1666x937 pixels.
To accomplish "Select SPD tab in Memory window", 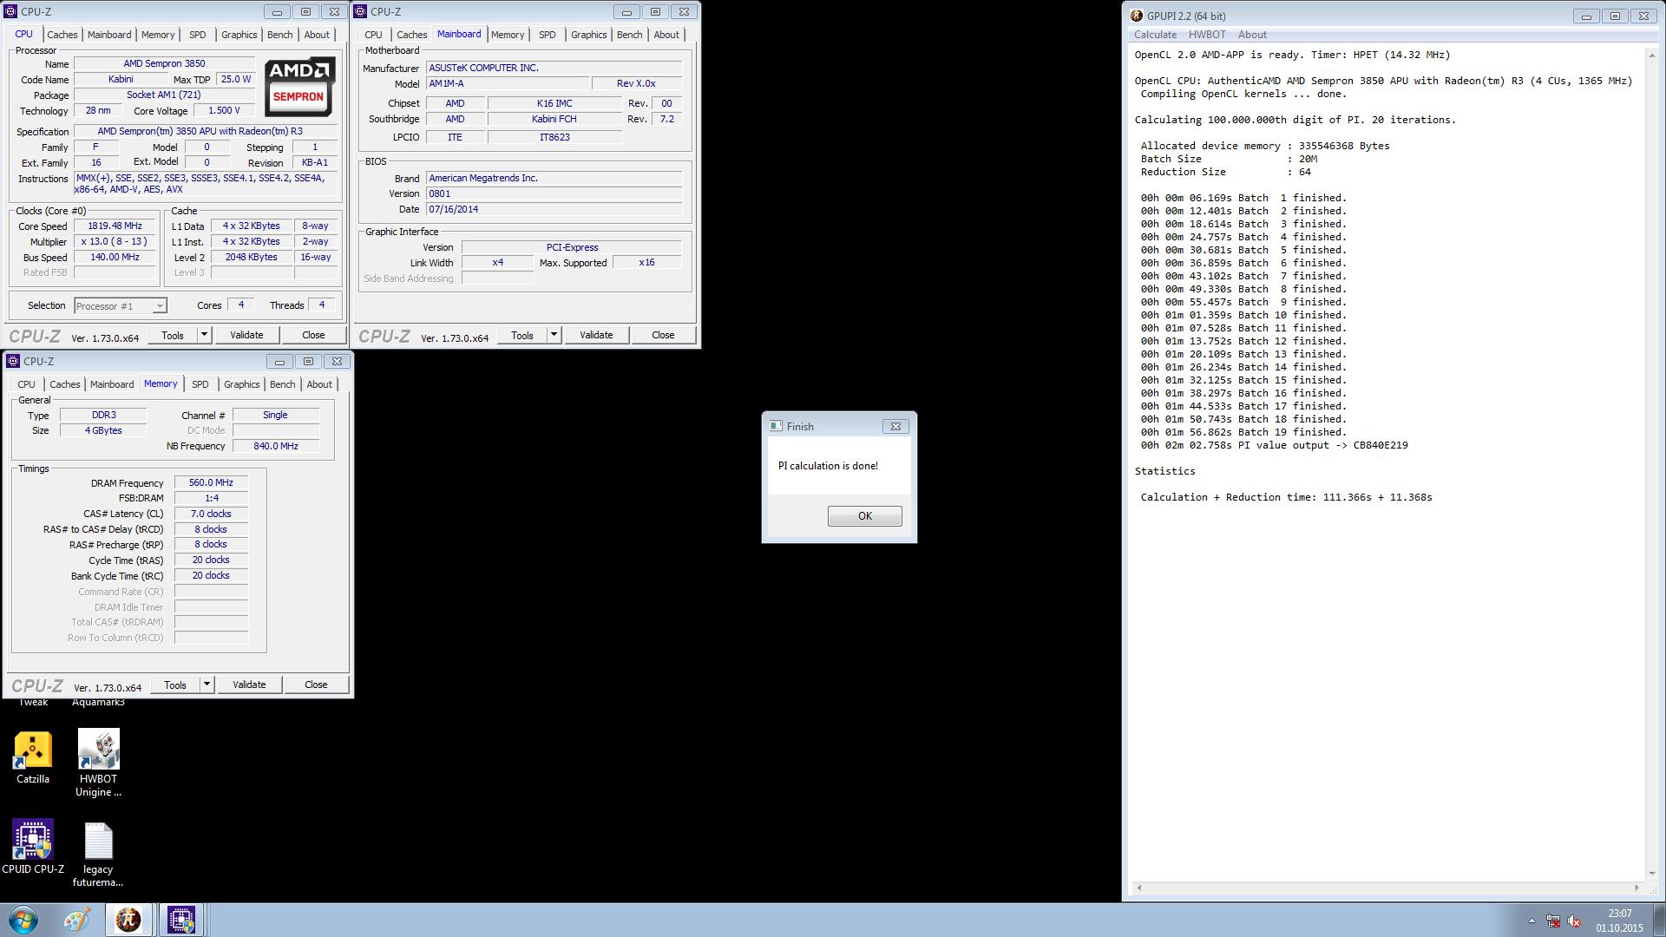I will click(200, 384).
